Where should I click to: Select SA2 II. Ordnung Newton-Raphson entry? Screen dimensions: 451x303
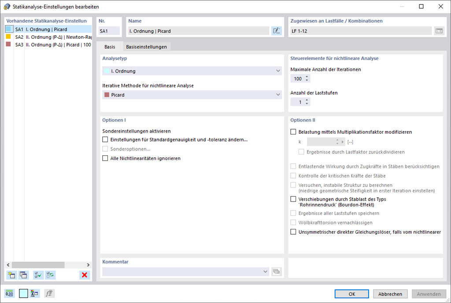point(53,37)
